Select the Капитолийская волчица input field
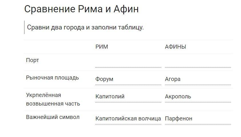 coord(128,119)
